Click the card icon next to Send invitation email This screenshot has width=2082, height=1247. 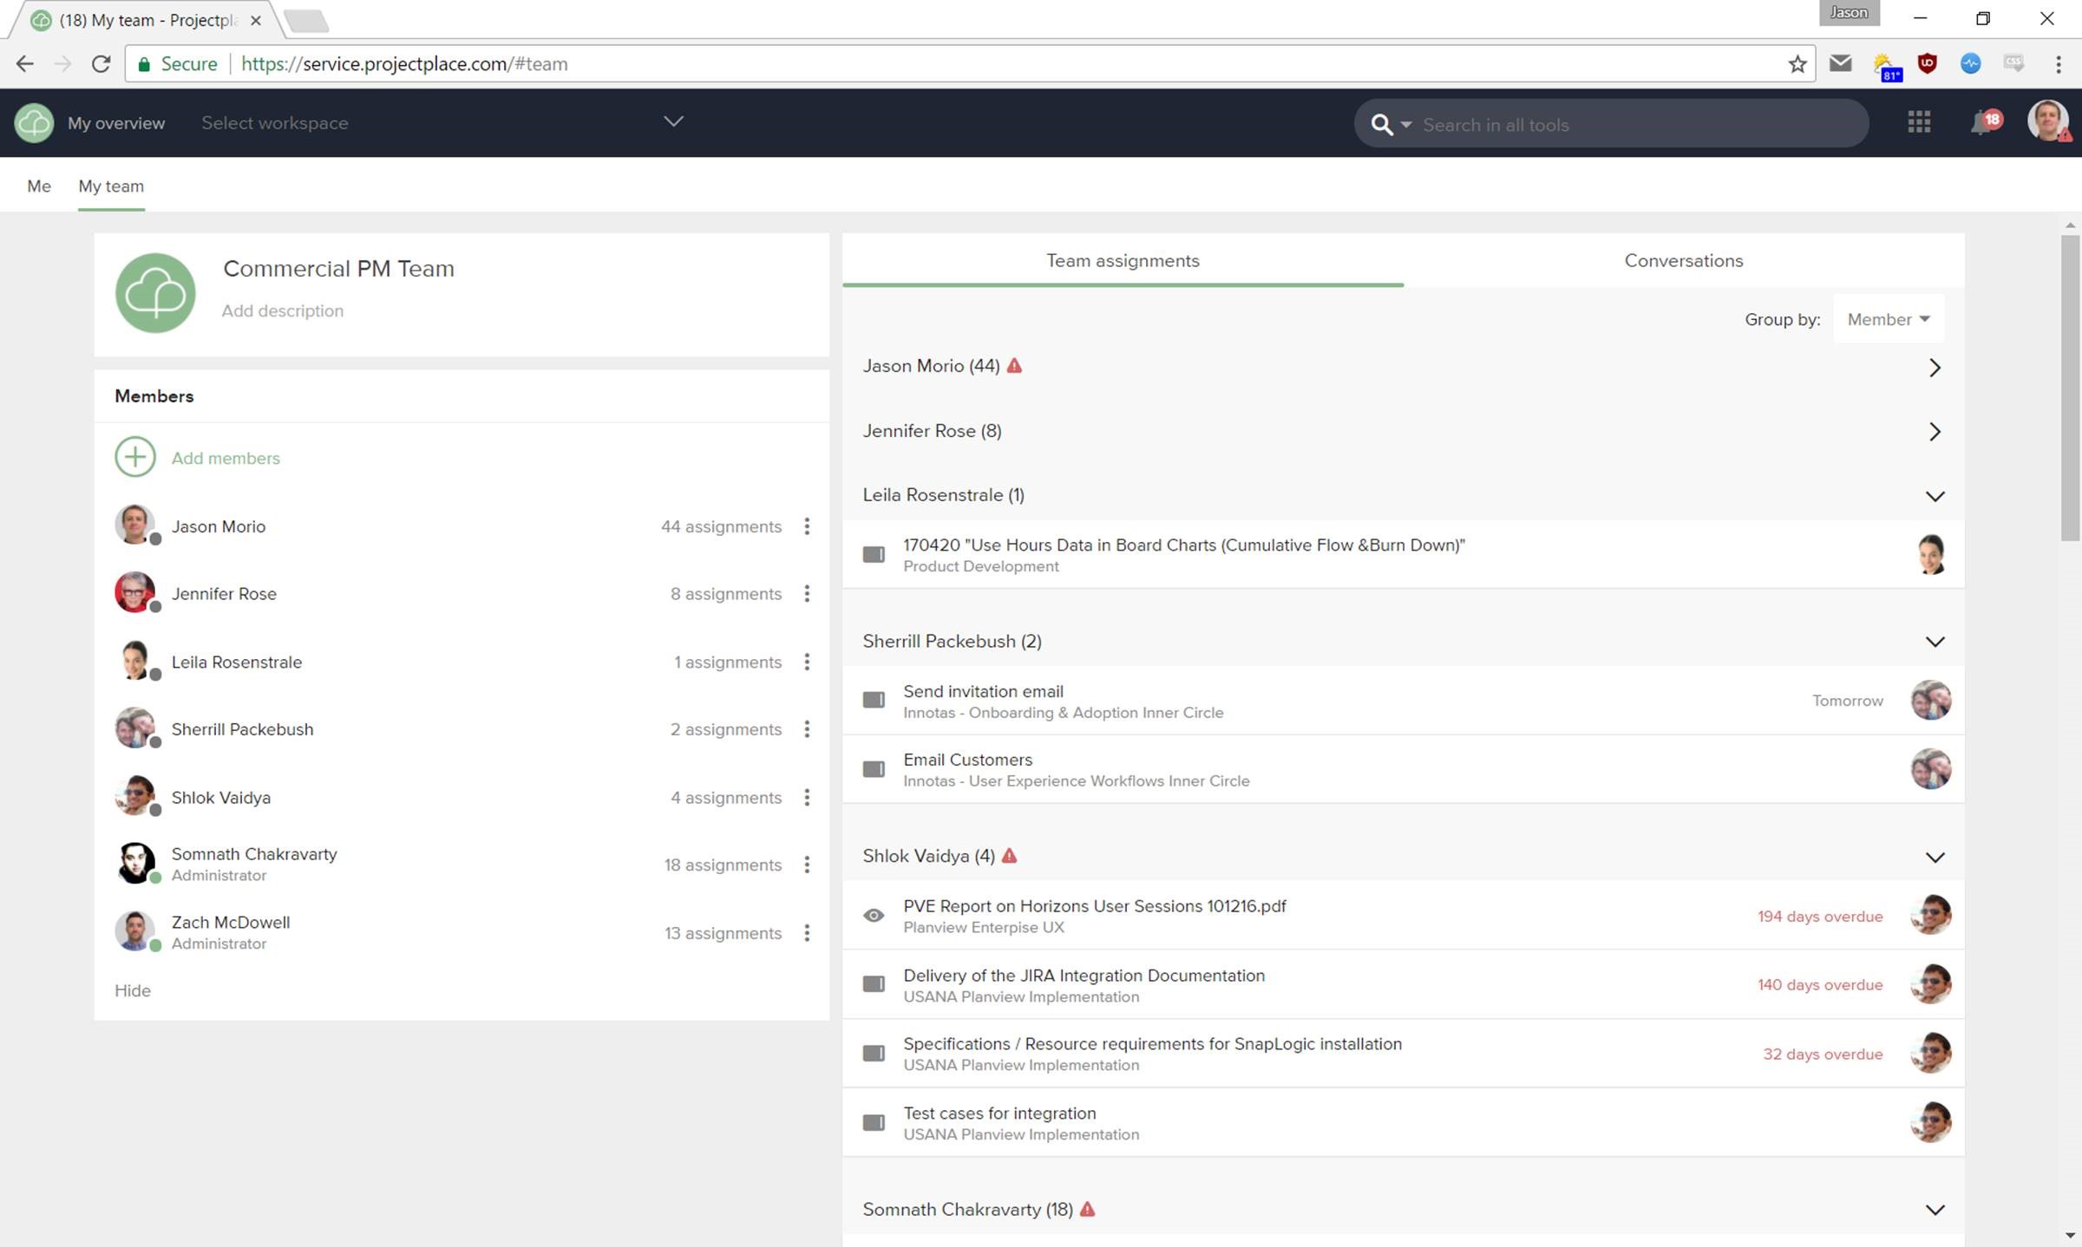[874, 700]
